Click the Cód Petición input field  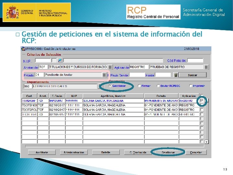pos(195,60)
